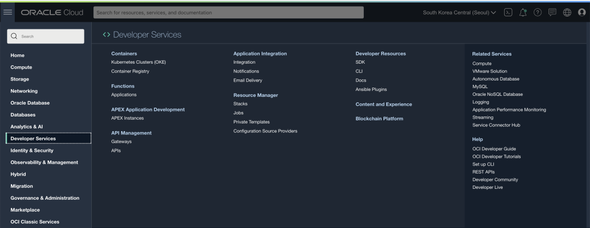Screen dimensions: 590x228
Task: Select Governance & Administration in sidebar
Action: coord(45,198)
